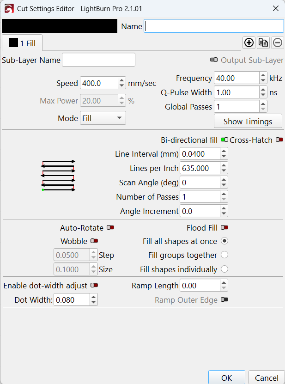Confirm settings with the OK button

pyautogui.click(x=226, y=378)
